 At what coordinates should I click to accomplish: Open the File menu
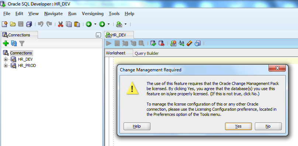click(x=7, y=14)
